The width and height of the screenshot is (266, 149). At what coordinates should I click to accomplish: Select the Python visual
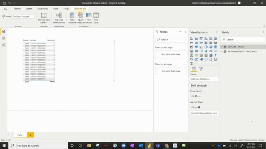[x=191, y=59]
